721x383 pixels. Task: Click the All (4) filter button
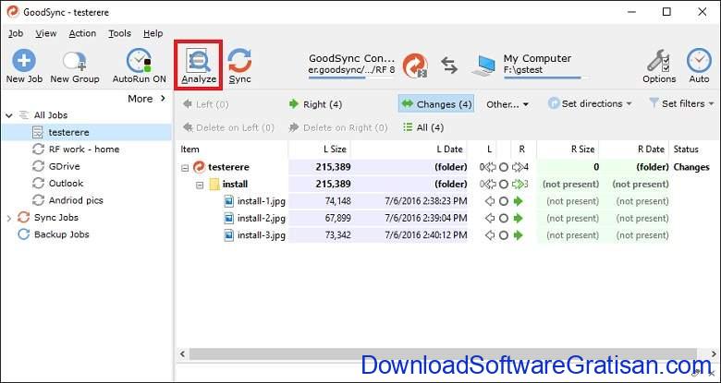point(423,127)
